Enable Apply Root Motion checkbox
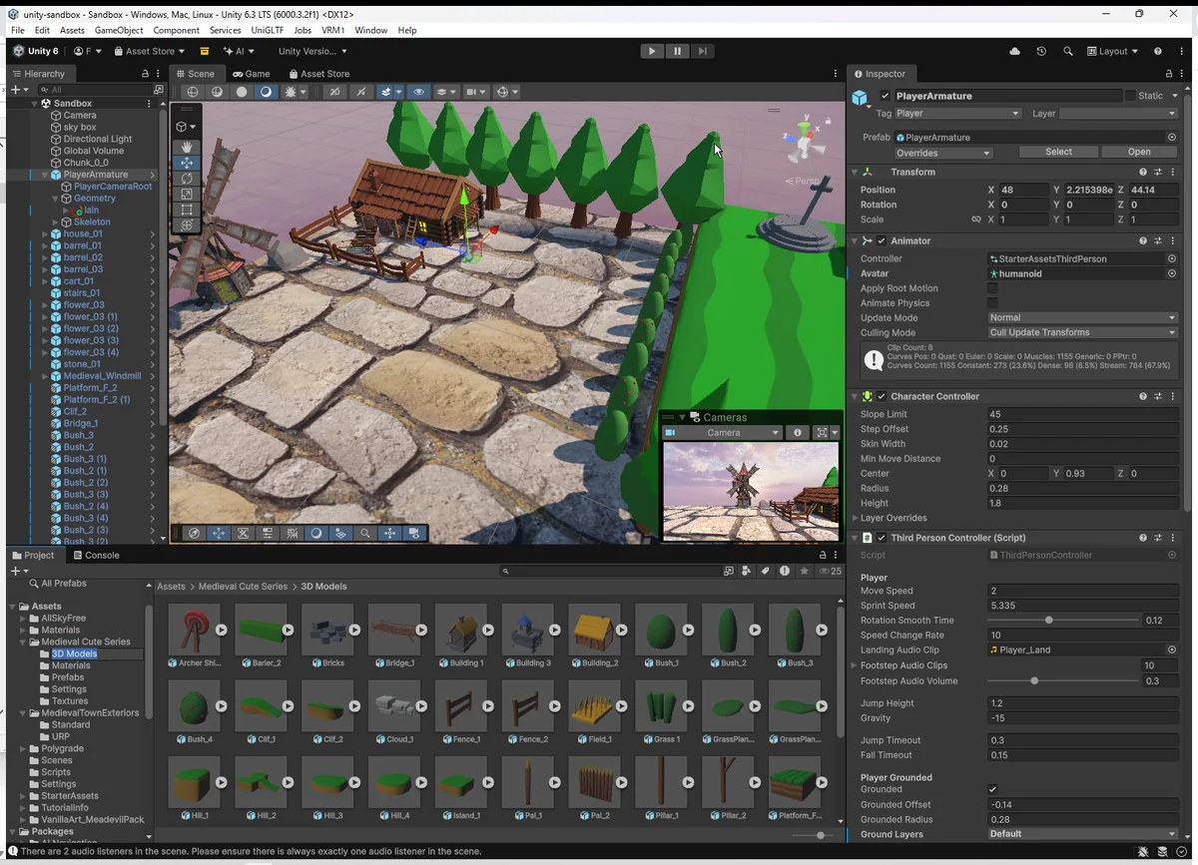This screenshot has height=865, width=1198. tap(992, 288)
